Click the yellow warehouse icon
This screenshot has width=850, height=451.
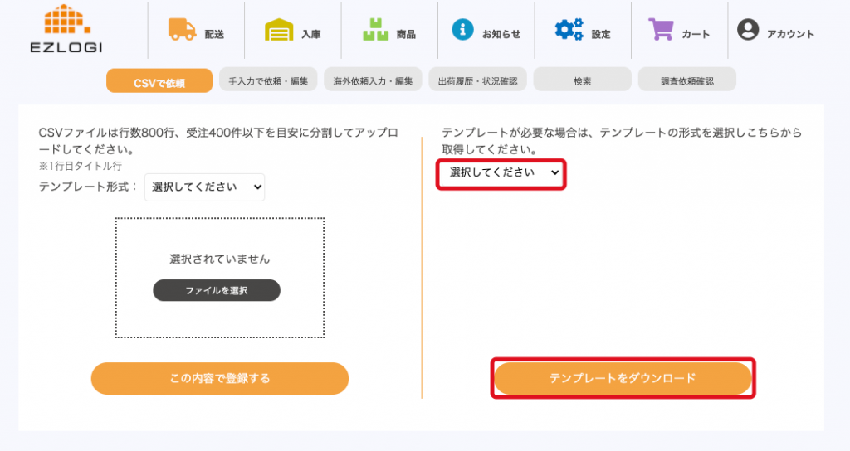[279, 31]
